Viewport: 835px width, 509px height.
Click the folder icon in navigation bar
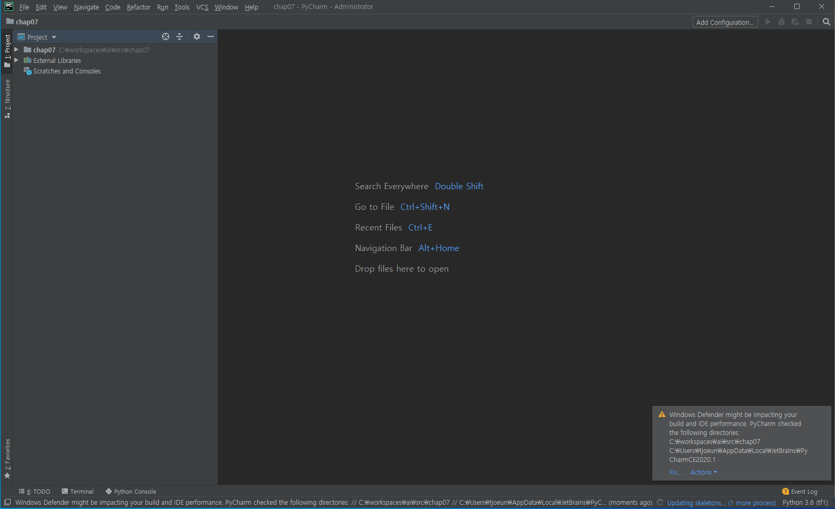click(x=10, y=21)
